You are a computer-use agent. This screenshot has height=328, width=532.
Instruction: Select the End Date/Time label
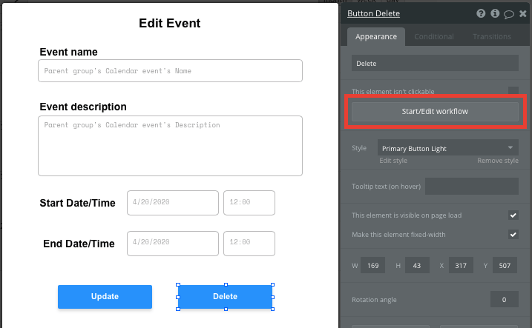pyautogui.click(x=79, y=244)
